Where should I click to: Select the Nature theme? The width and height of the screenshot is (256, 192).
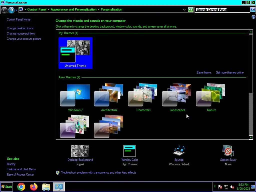point(211,98)
